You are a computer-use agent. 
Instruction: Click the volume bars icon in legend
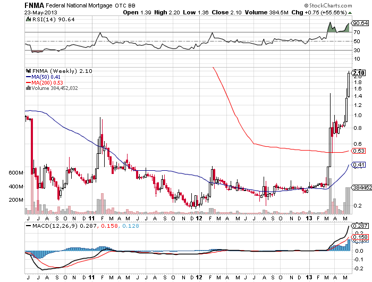pyautogui.click(x=28, y=88)
